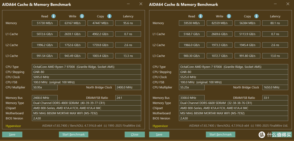This screenshot has width=294, height=141.
Task: Click Memory Type DDR5-6600 SDRAM field
Action: (x=234, y=103)
